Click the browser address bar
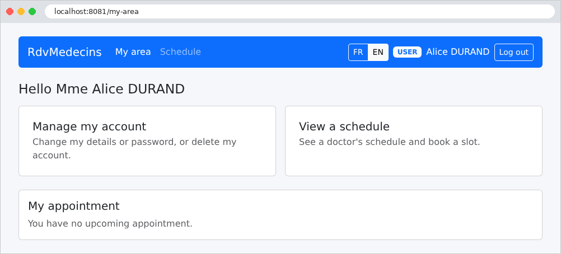The height and width of the screenshot is (254, 561). click(x=300, y=11)
